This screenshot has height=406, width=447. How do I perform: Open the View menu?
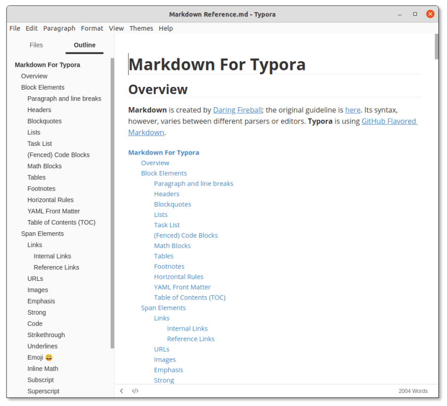tap(116, 28)
